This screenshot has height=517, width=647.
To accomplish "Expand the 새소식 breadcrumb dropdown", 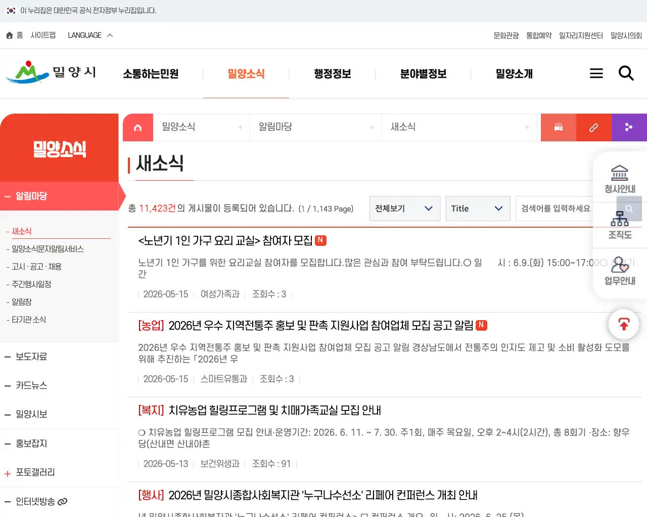I will point(460,127).
